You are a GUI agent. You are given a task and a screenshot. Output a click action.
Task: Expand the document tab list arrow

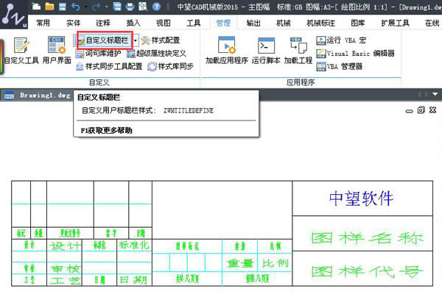pos(435,94)
